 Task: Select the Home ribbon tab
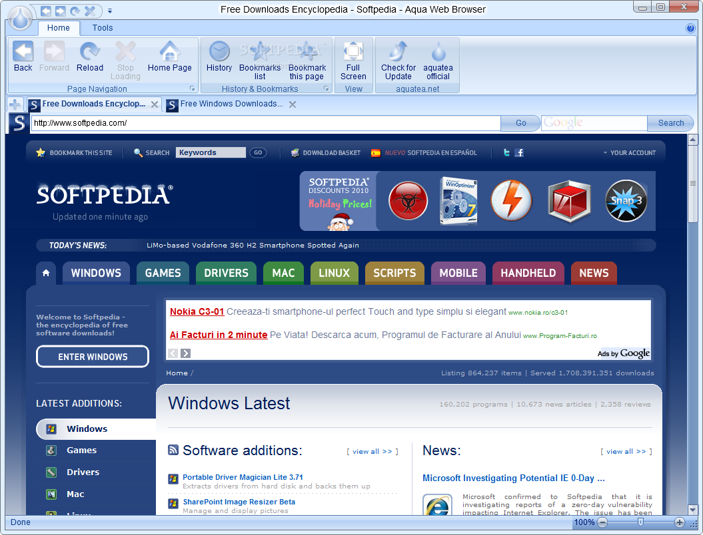58,28
